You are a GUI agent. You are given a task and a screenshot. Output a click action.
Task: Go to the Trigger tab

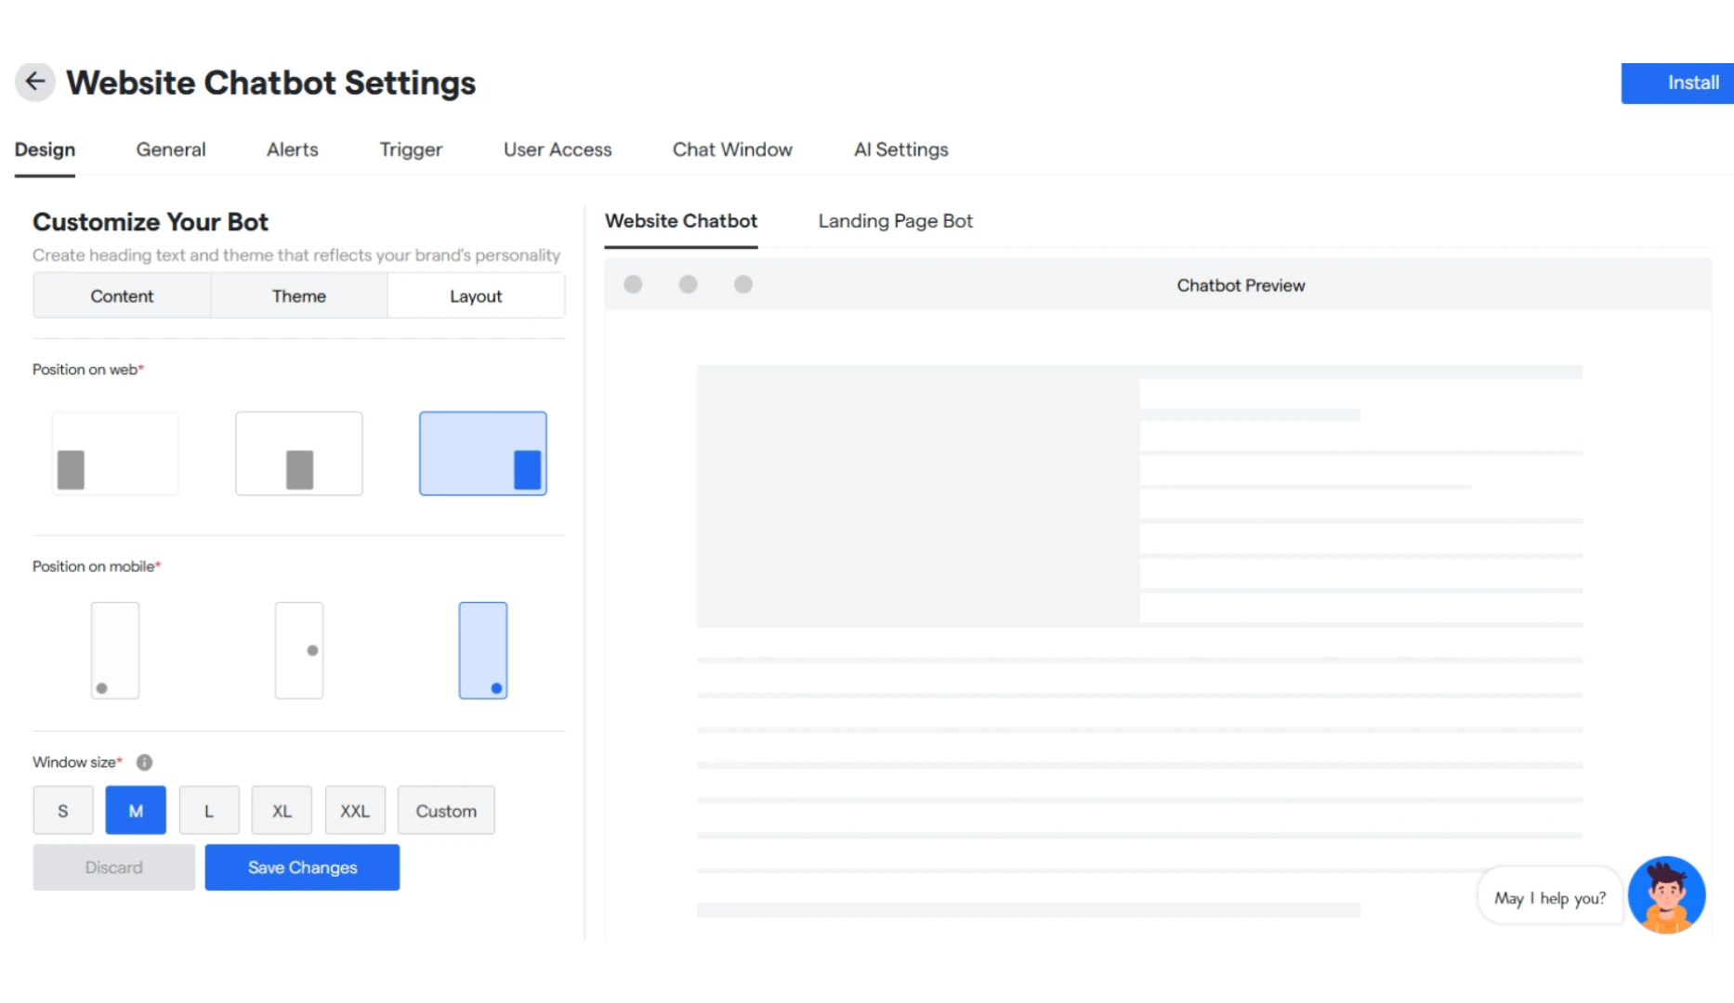pos(411,150)
